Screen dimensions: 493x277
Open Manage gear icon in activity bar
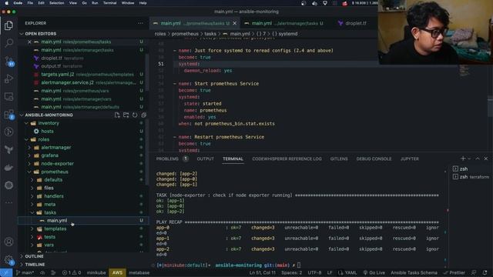pos(8,260)
